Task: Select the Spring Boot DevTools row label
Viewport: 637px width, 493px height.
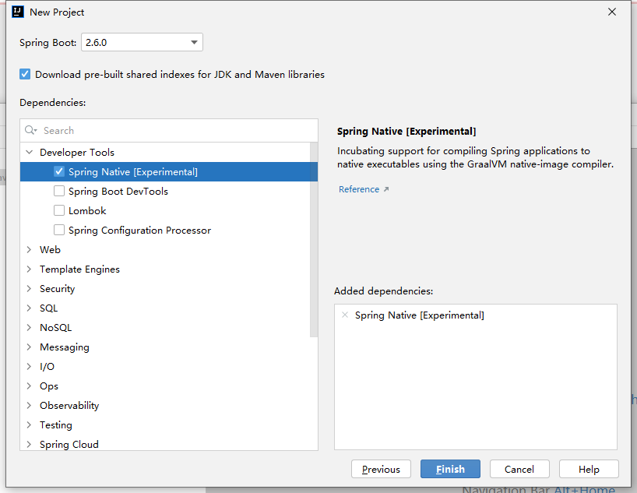Action: tap(118, 191)
